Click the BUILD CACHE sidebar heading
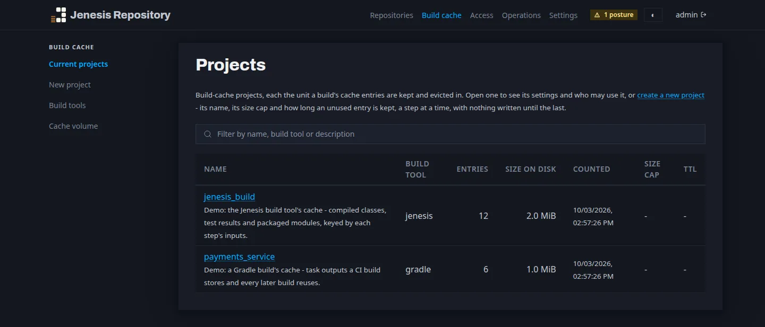 [x=71, y=47]
